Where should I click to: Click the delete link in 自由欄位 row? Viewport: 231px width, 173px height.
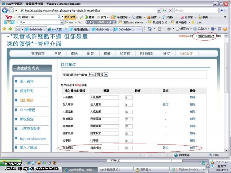click(x=192, y=147)
